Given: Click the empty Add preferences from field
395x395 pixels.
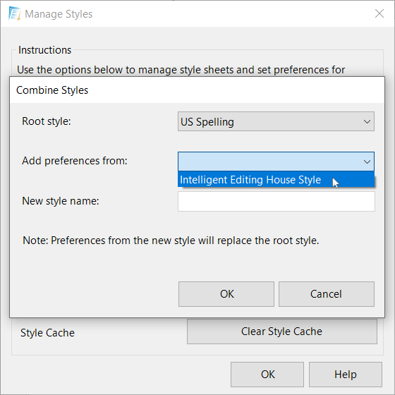Looking at the screenshot, I should coord(276,162).
